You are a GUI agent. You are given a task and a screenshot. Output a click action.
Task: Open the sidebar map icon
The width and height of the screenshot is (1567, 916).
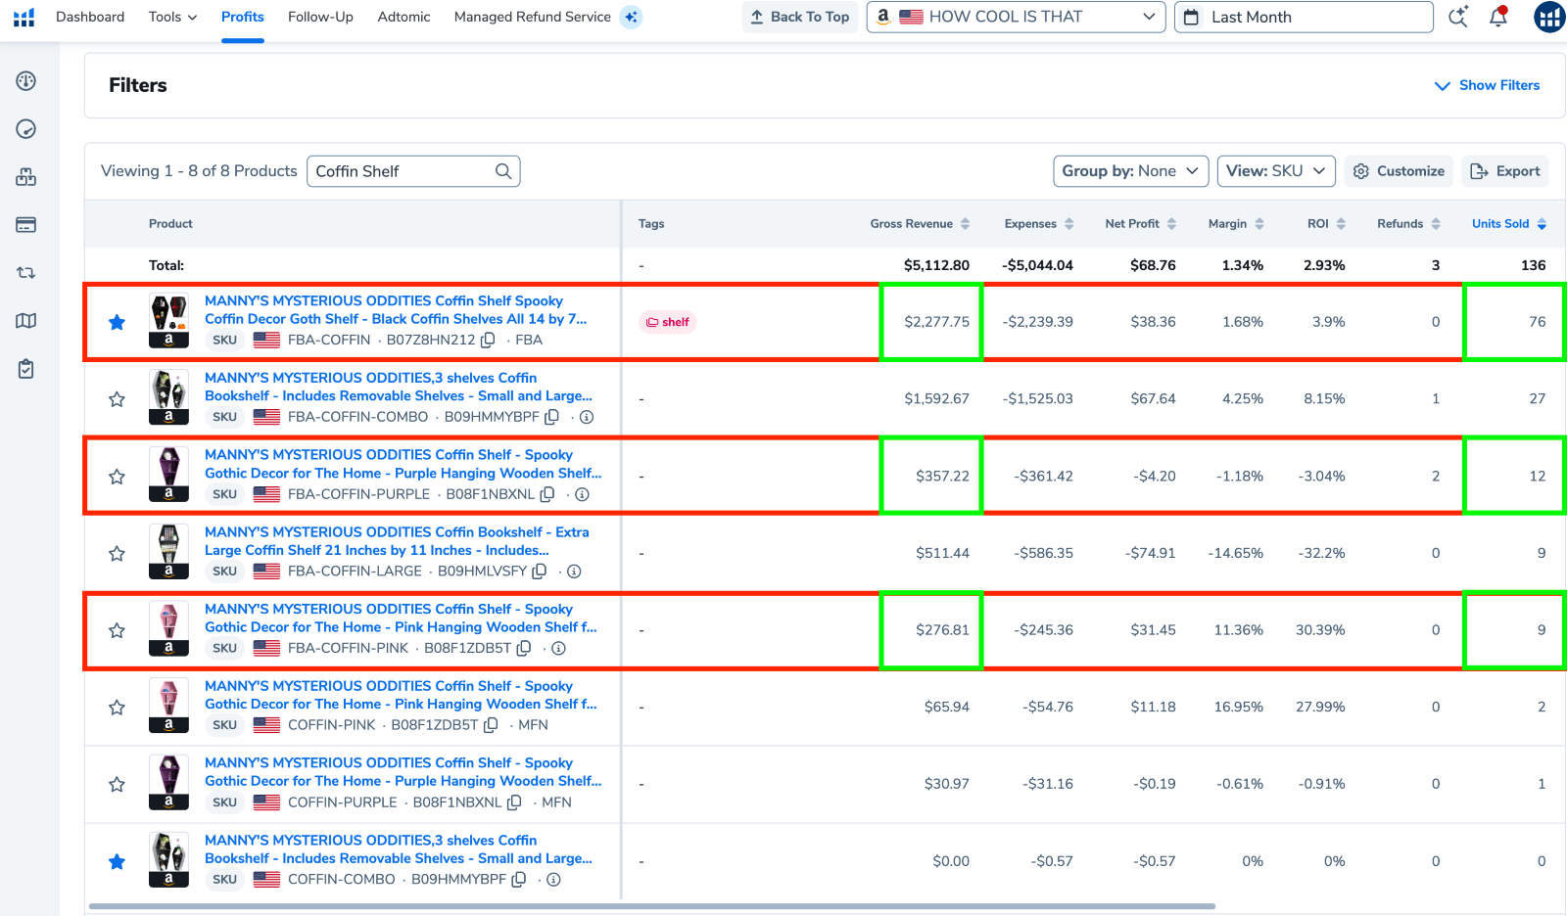pyautogui.click(x=26, y=321)
